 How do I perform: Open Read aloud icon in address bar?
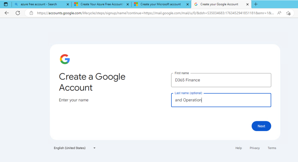(279, 13)
